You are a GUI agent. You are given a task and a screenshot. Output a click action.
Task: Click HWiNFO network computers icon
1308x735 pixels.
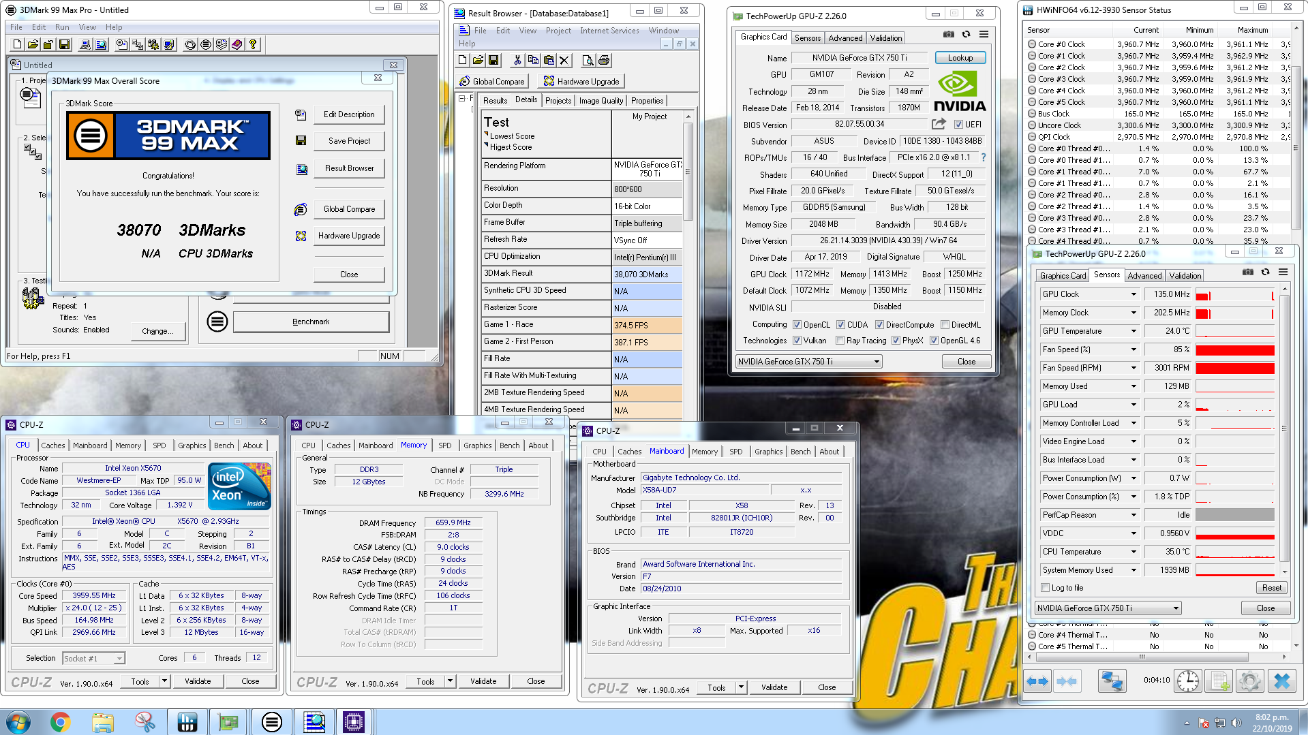click(x=1112, y=681)
